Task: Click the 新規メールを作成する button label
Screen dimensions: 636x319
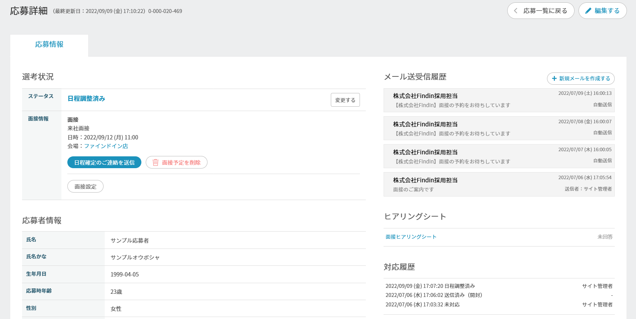Action: coord(584,79)
